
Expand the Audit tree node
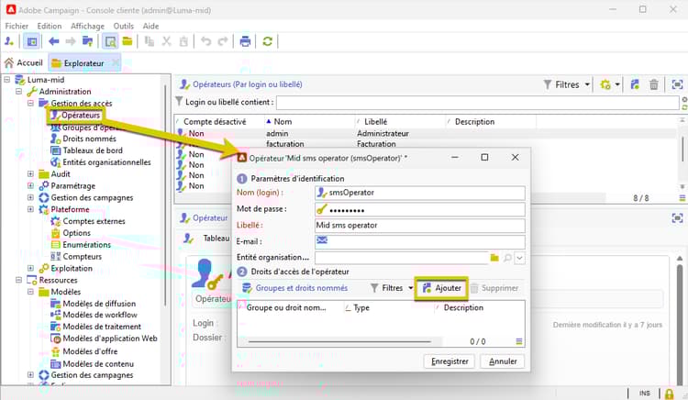click(30, 174)
